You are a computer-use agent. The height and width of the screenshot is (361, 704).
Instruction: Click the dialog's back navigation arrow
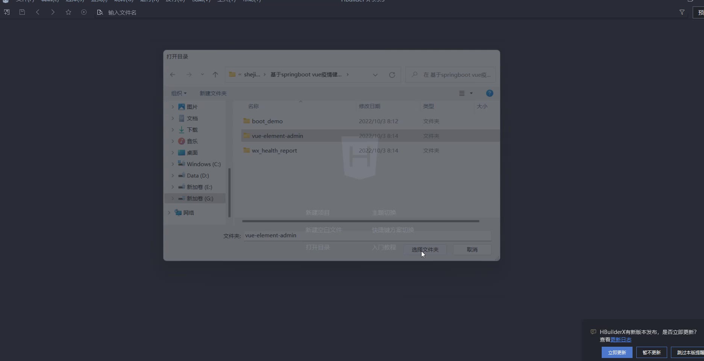point(173,74)
